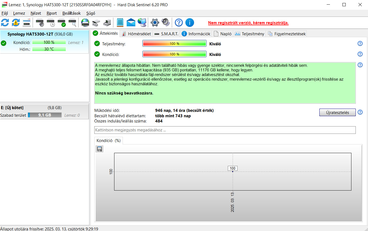368x231 pixels.
Task: Select the Synology HAT5300-12T disk entry
Action: pos(45,42)
